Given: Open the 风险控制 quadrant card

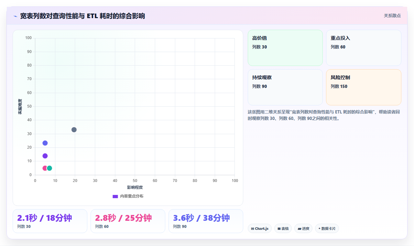Looking at the screenshot, I should [364, 87].
